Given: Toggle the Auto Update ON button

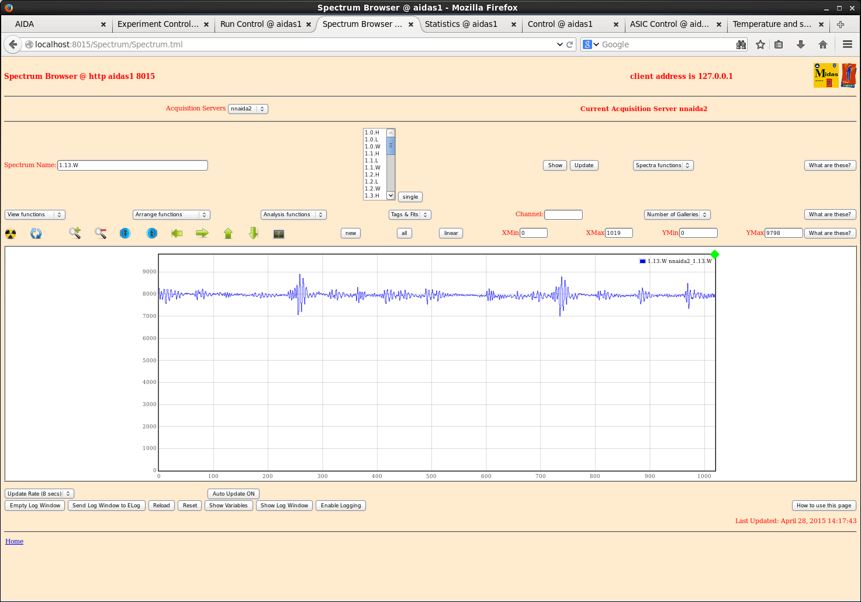Looking at the screenshot, I should click(x=233, y=494).
